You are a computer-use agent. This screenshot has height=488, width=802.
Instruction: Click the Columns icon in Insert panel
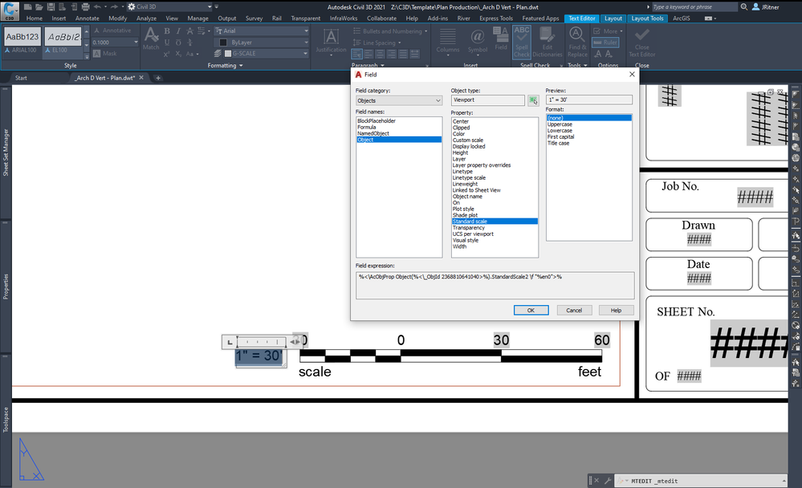[x=447, y=36]
